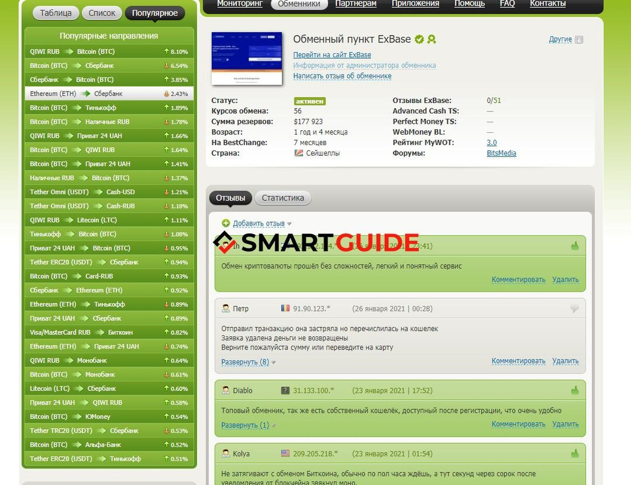Image resolution: width=631 pixels, height=485 pixels.
Task: Click the US flag icon beside 209.205.218.*
Action: pos(285,453)
